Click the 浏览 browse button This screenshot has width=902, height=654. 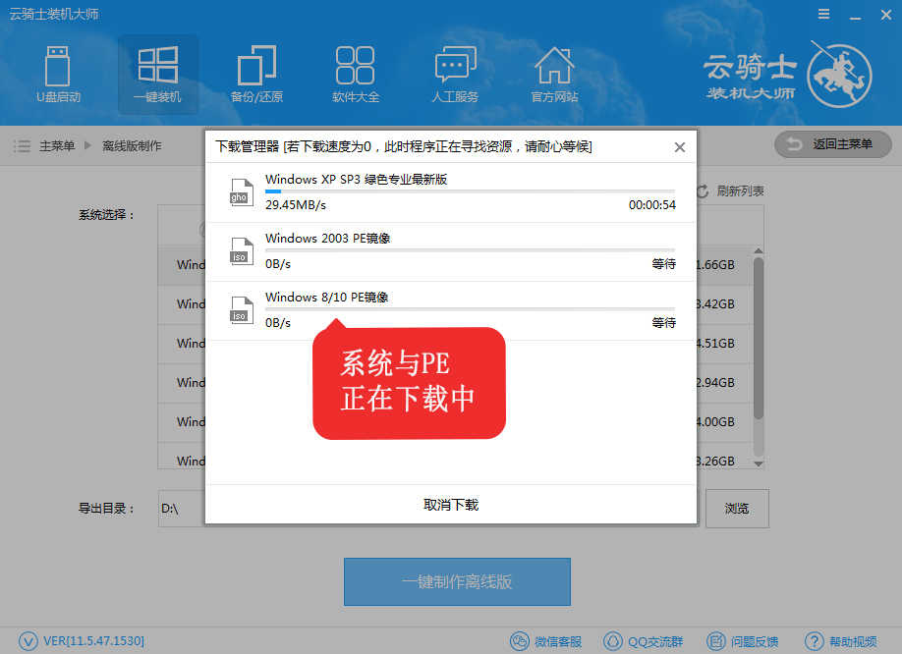coord(737,509)
